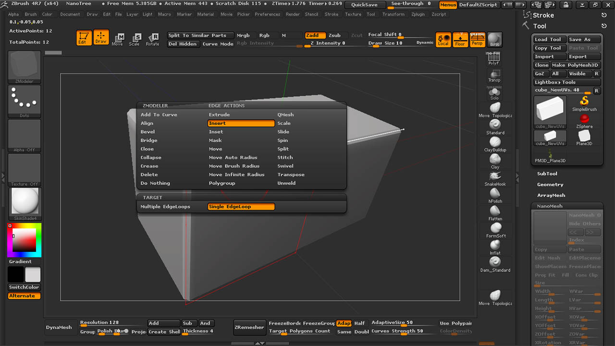Pick the Plane3D tool icon
Screen dimensions: 615x346
tap(584, 138)
